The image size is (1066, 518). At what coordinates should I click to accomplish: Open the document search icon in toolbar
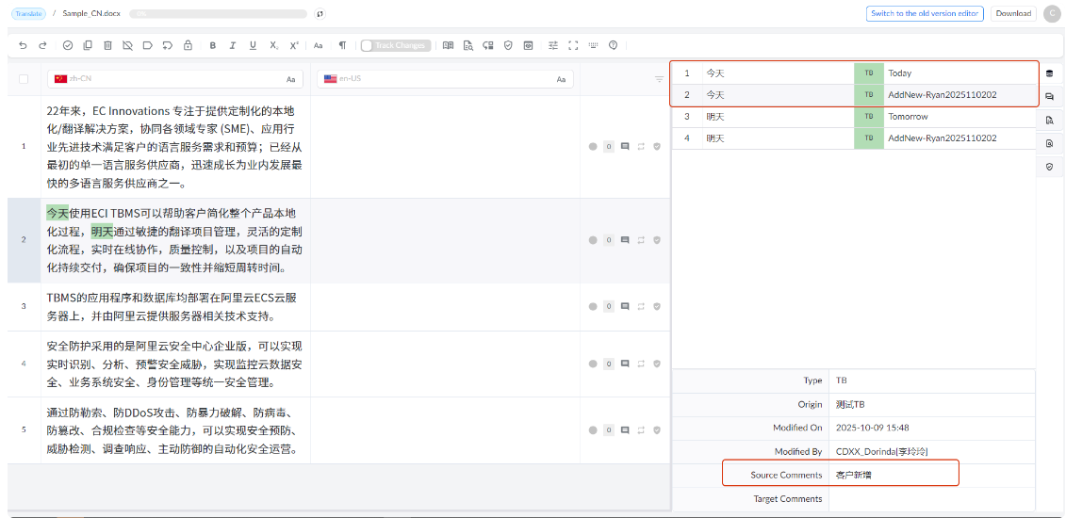point(467,45)
